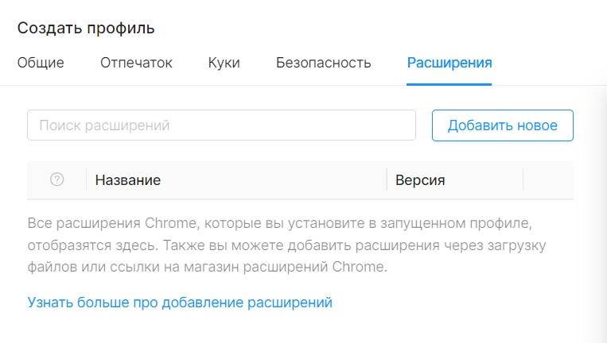Open the fingerprint settings tab Отпечаток
The width and height of the screenshot is (607, 343).
pyautogui.click(x=136, y=63)
